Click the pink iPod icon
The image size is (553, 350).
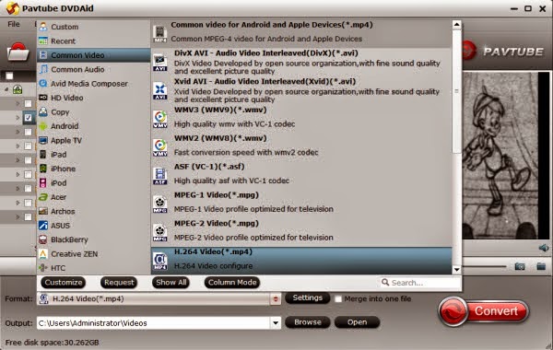[43, 182]
